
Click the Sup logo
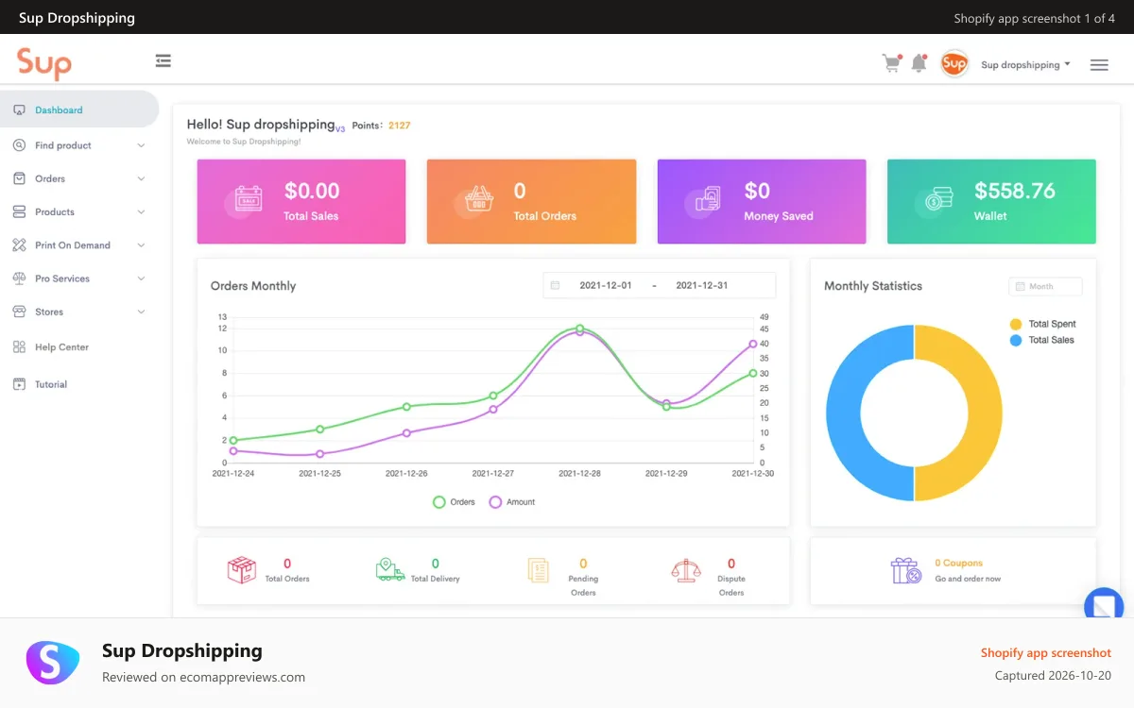[44, 63]
